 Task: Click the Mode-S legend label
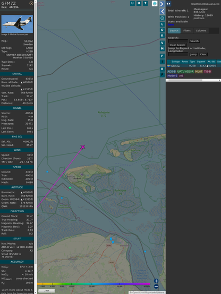point(172,76)
